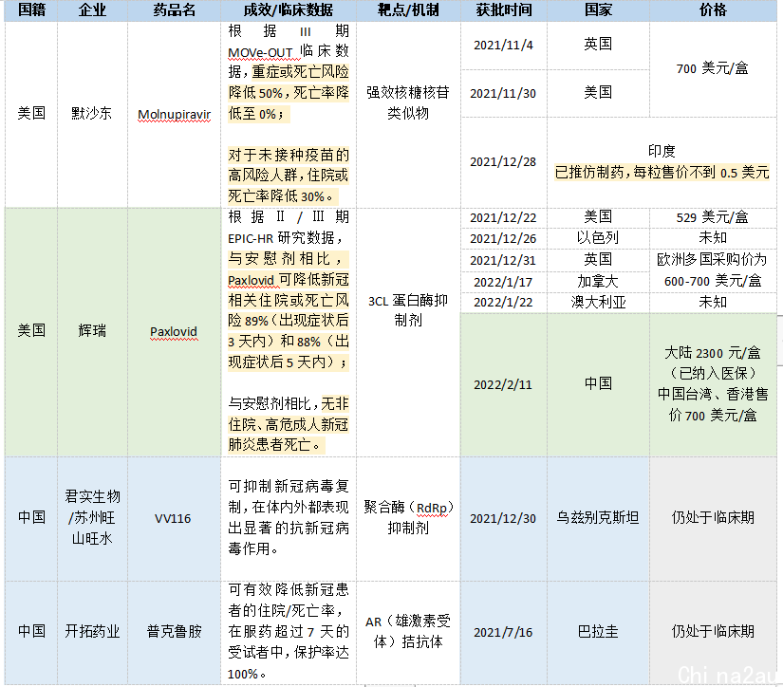Select the 成效/临床数据 column header
783x687 pixels.
tap(289, 10)
